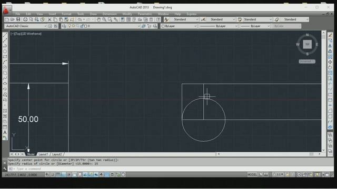The height and width of the screenshot is (189, 337).
Task: Select the Polyline tool
Action: (5, 46)
